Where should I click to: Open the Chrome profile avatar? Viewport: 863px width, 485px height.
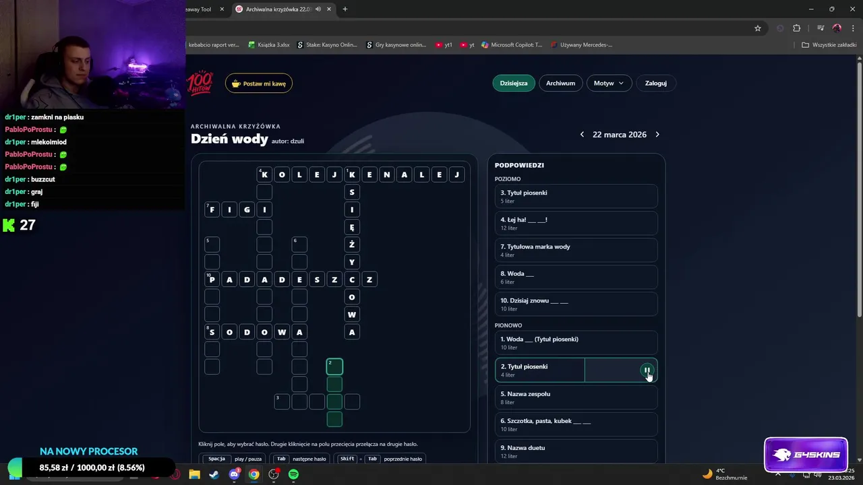837,28
